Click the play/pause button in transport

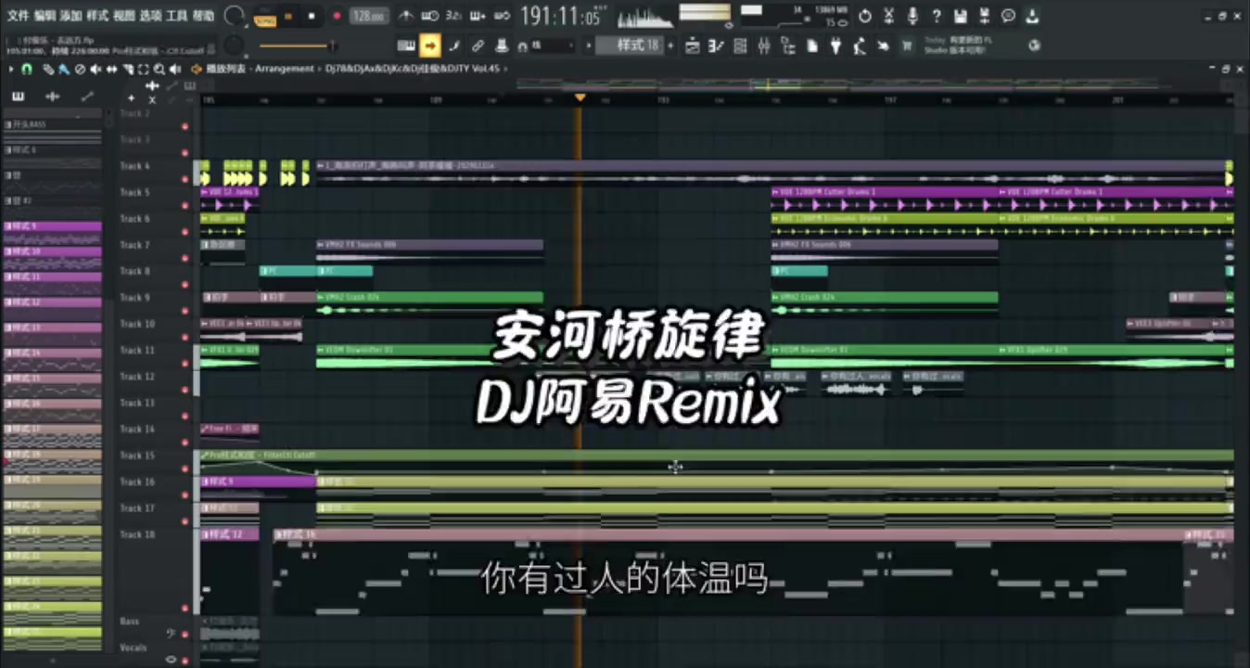click(288, 16)
